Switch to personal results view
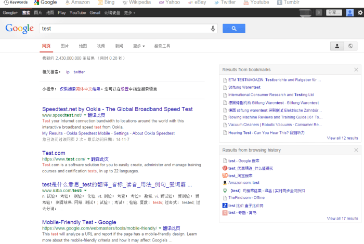The width and height of the screenshot is (364, 244). 337,46
